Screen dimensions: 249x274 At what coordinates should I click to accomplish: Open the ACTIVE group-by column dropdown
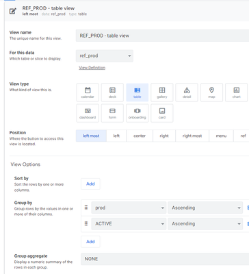pyautogui.click(x=129, y=224)
